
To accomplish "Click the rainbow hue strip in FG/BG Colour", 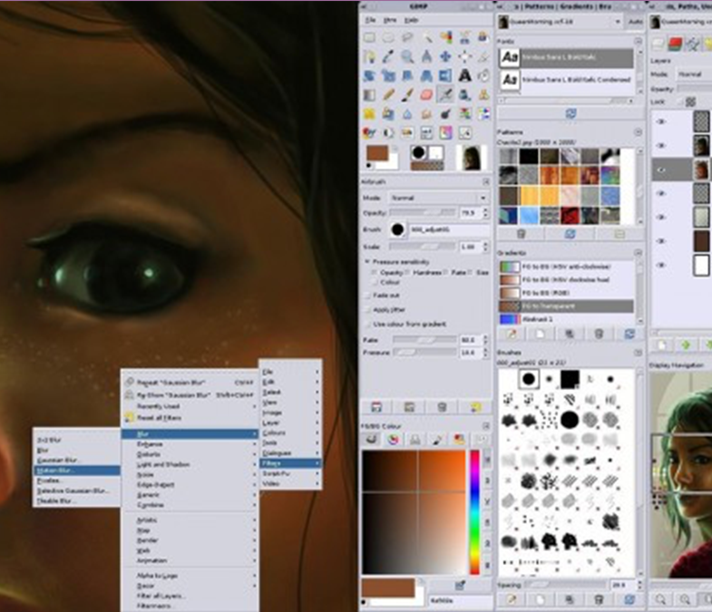I will coord(474,512).
